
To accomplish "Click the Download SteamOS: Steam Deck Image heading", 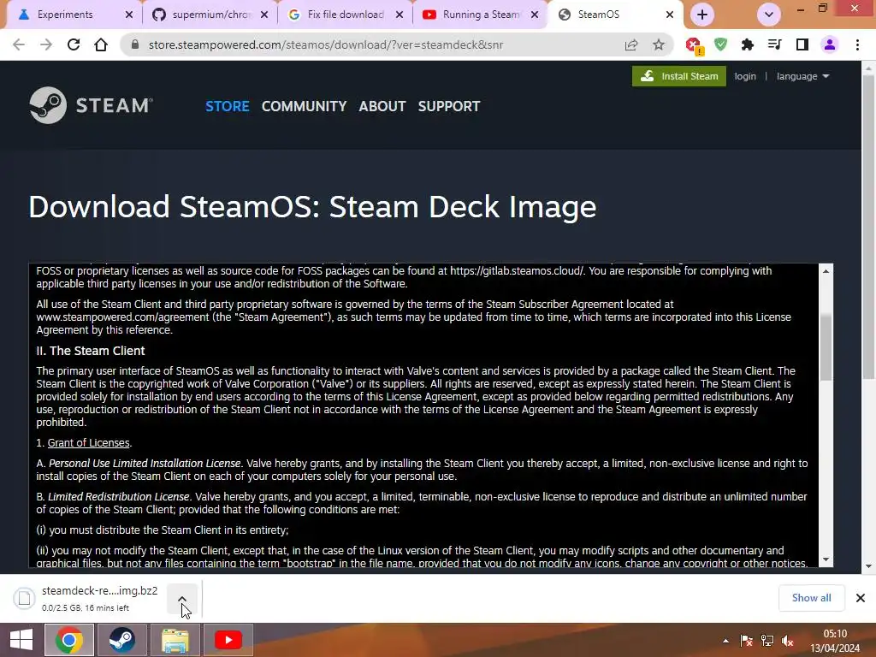I will tap(313, 207).
